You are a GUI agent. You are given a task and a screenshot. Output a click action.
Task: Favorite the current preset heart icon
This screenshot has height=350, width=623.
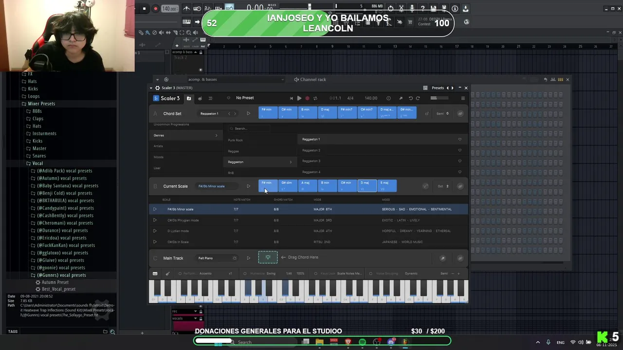[228, 98]
